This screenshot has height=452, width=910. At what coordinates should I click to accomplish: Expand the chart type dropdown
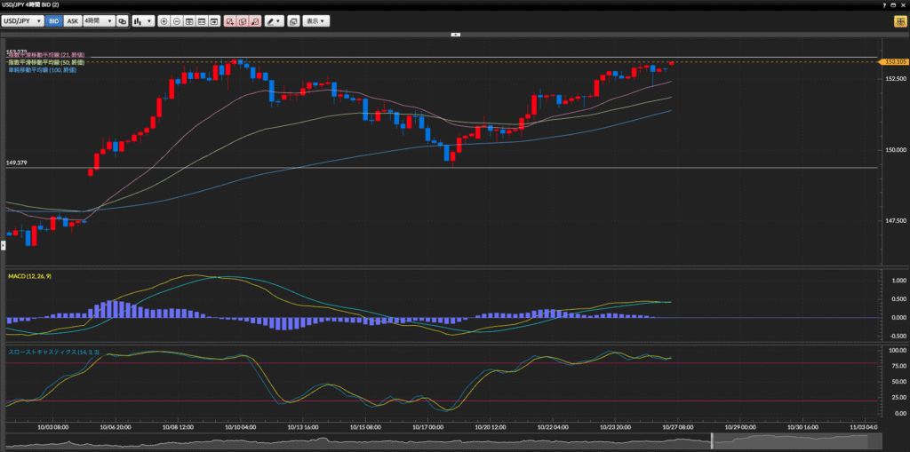pos(143,20)
